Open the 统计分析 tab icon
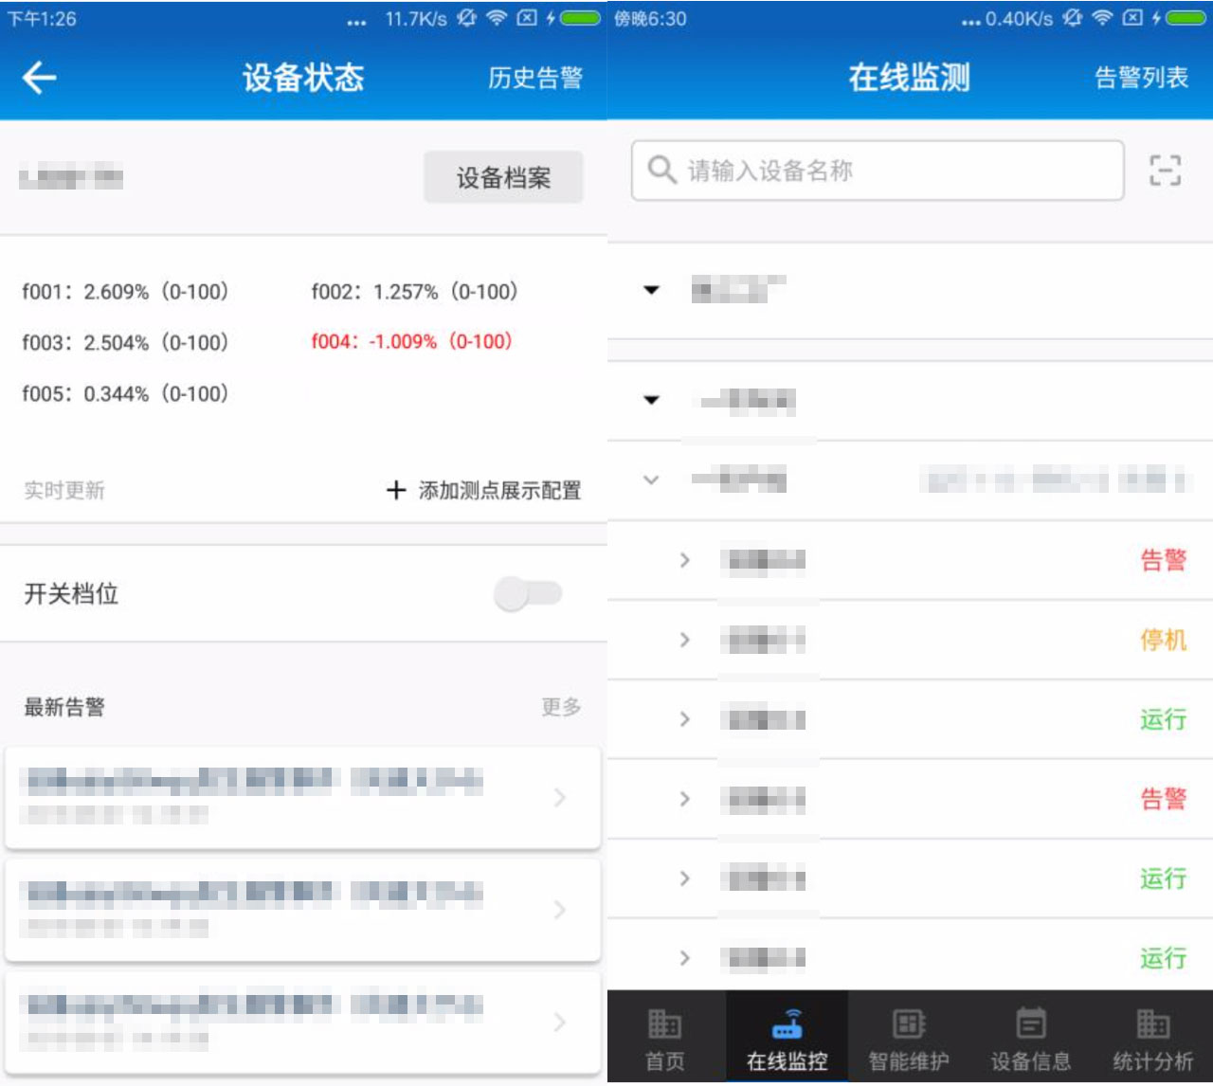 coord(1152,1025)
